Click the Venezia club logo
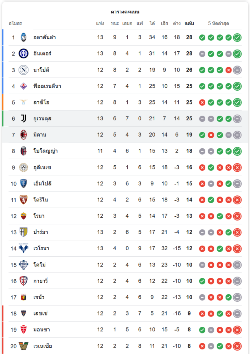Screen dimensions: 250x354 tap(23, 346)
